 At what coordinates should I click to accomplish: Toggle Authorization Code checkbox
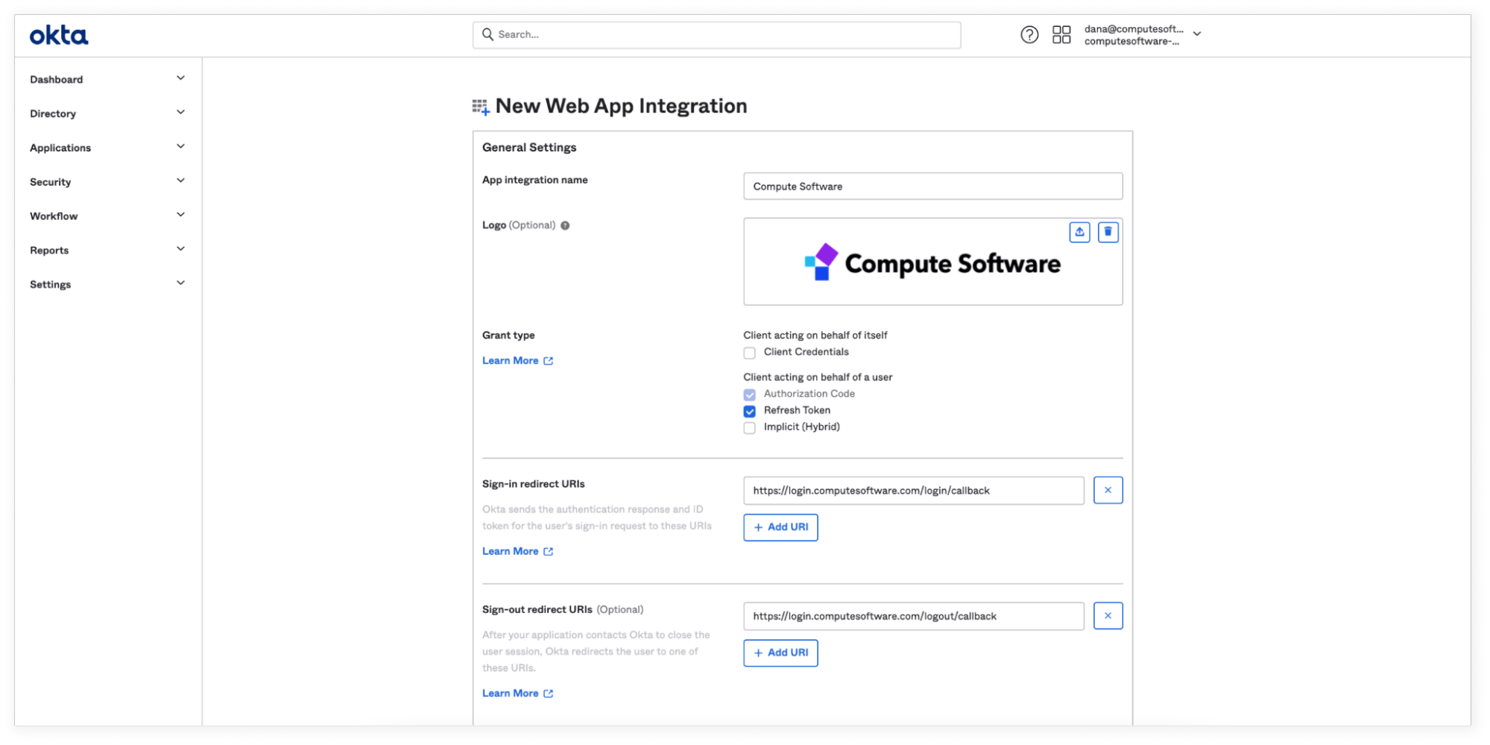tap(749, 394)
